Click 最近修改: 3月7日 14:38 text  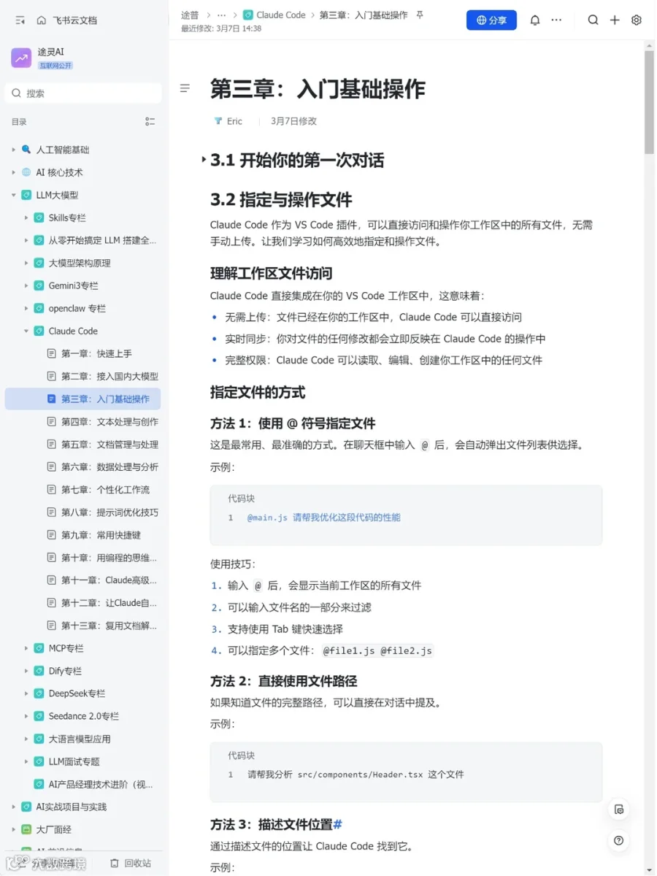[221, 28]
